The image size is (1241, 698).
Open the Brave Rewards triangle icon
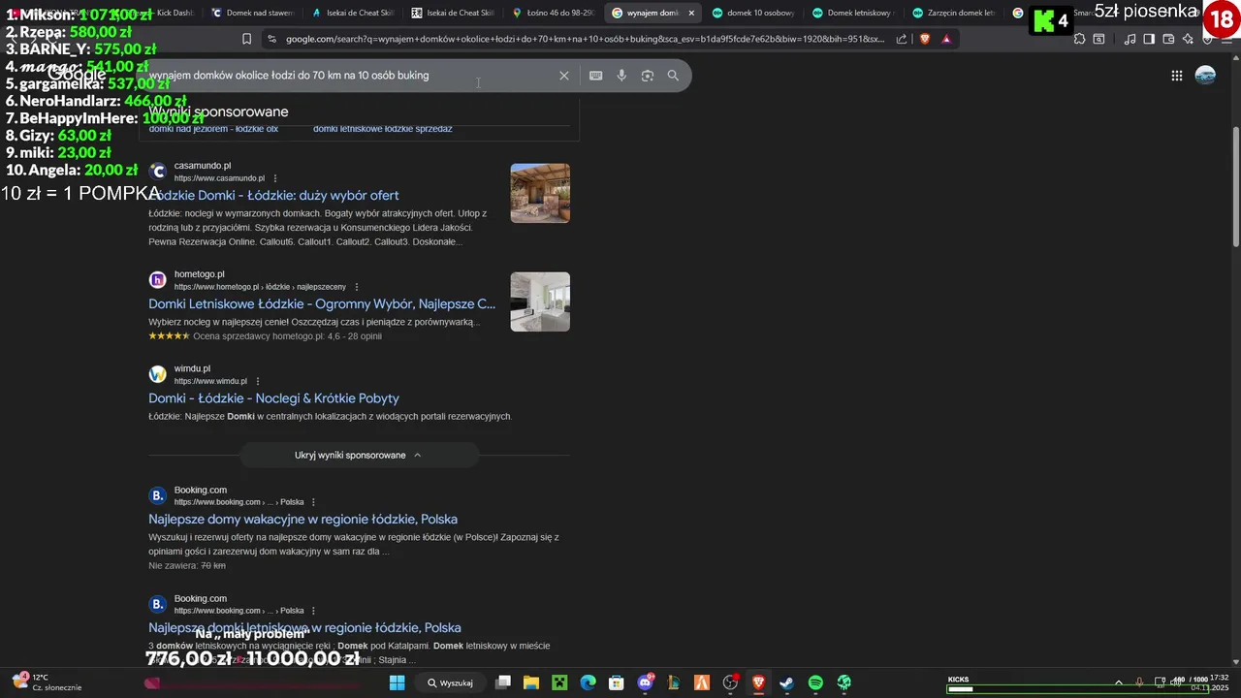tap(946, 39)
